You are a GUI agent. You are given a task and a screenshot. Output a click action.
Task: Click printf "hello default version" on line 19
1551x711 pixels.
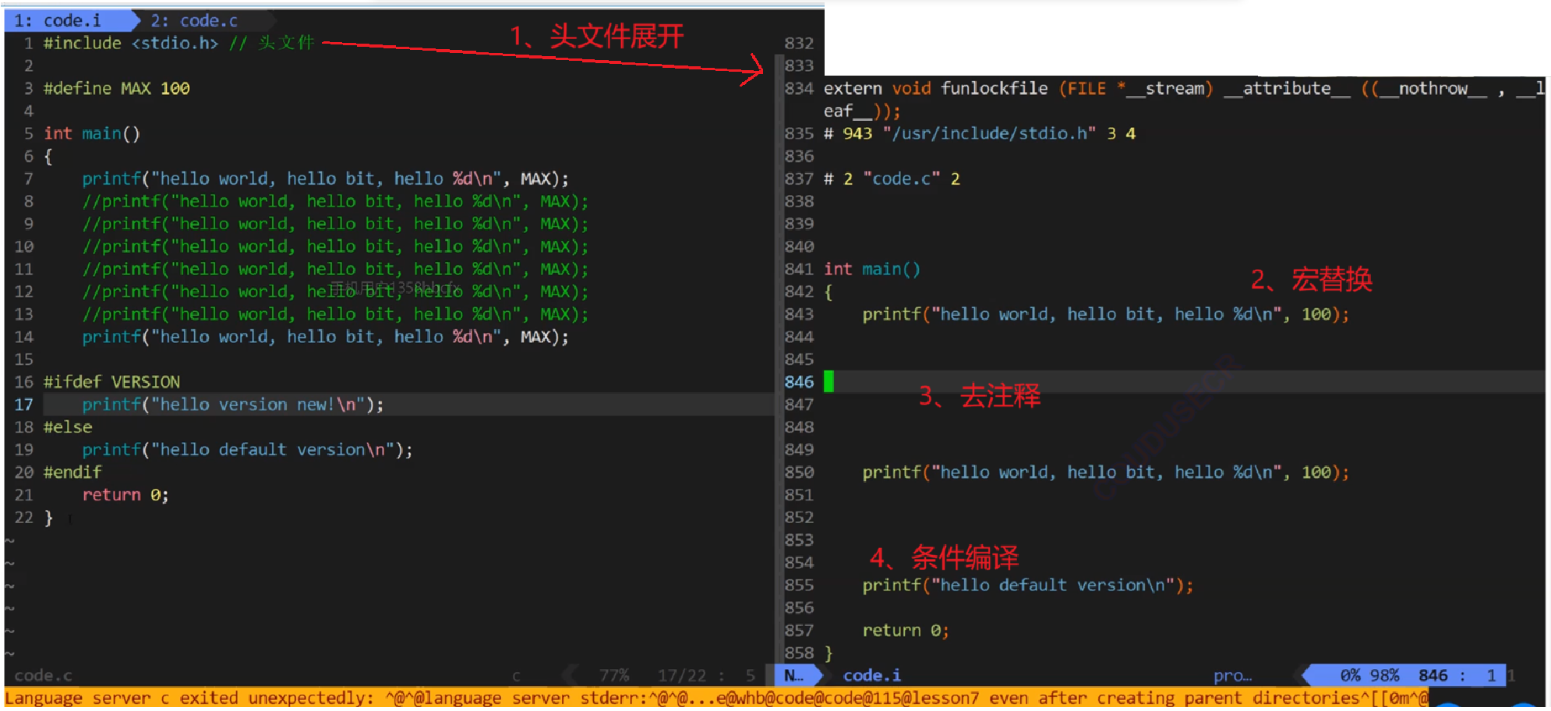click(248, 450)
